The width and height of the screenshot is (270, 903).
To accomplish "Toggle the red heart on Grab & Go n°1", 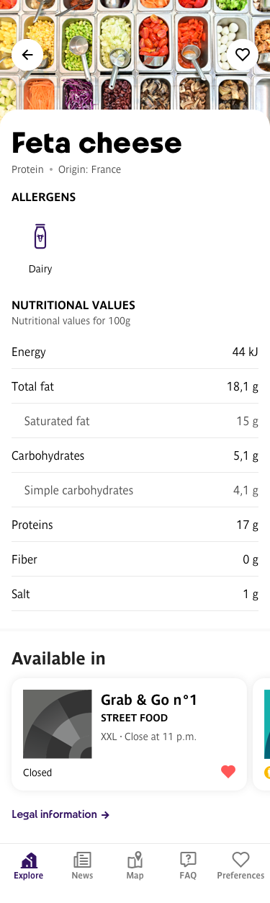I will coord(228,772).
